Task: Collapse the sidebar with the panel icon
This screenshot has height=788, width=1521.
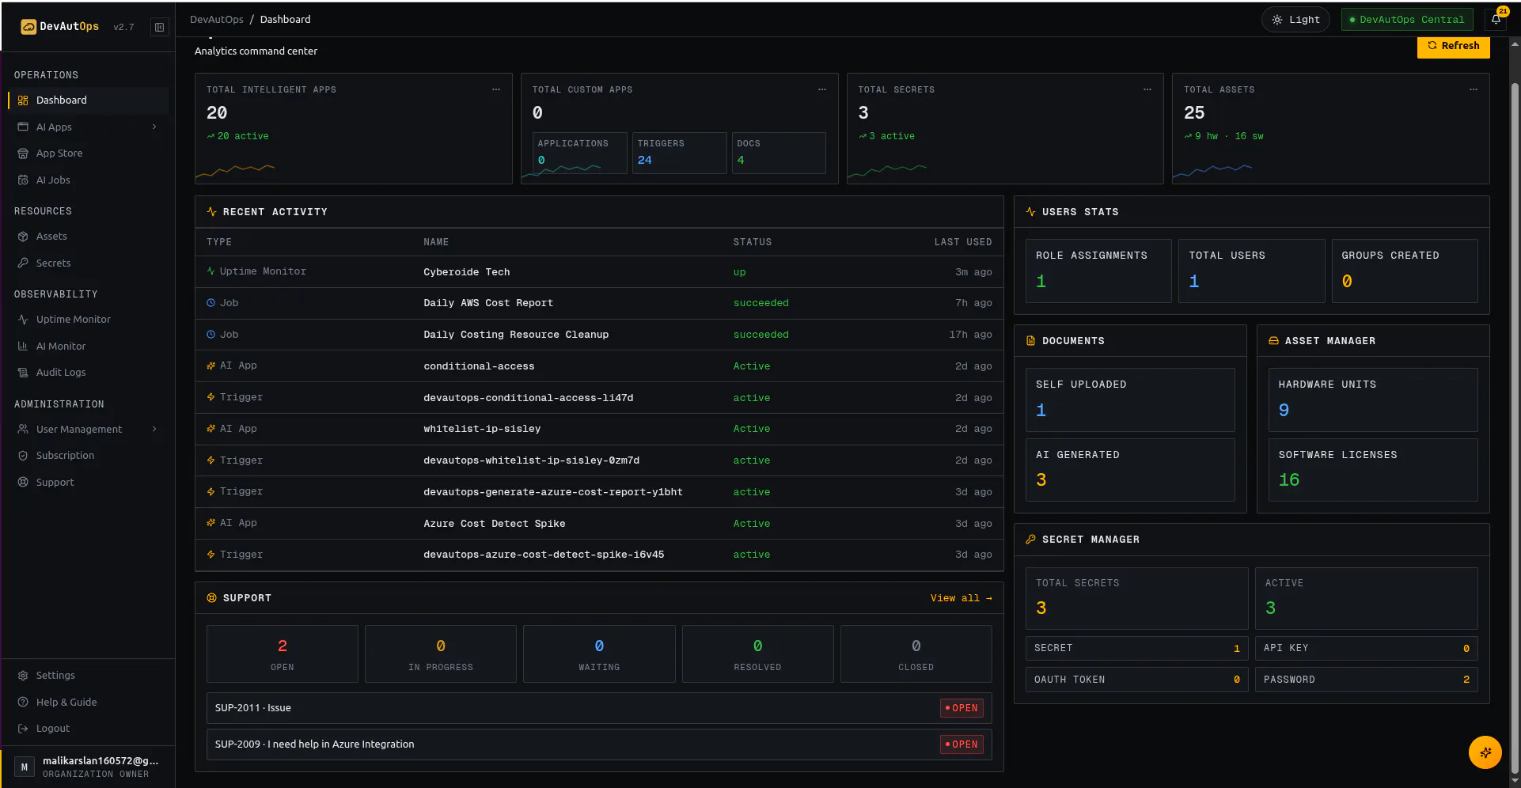Action: [160, 27]
